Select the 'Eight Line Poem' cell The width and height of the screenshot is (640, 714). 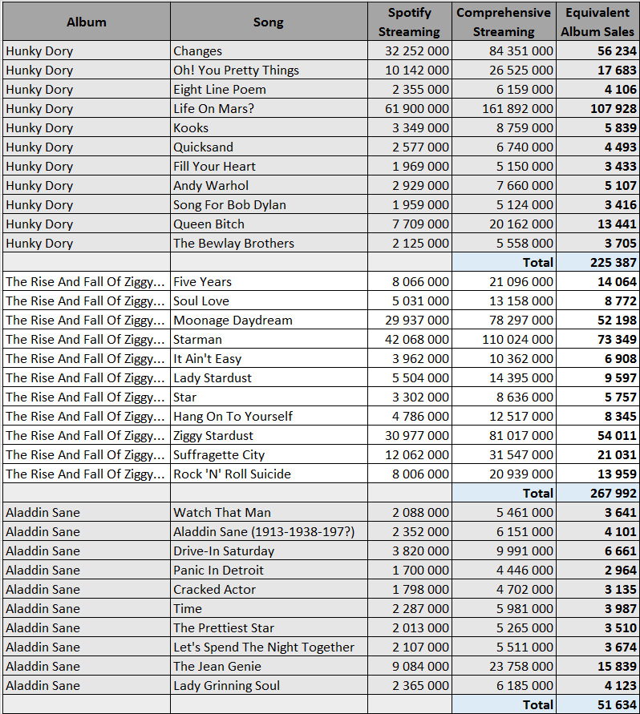[x=269, y=89]
